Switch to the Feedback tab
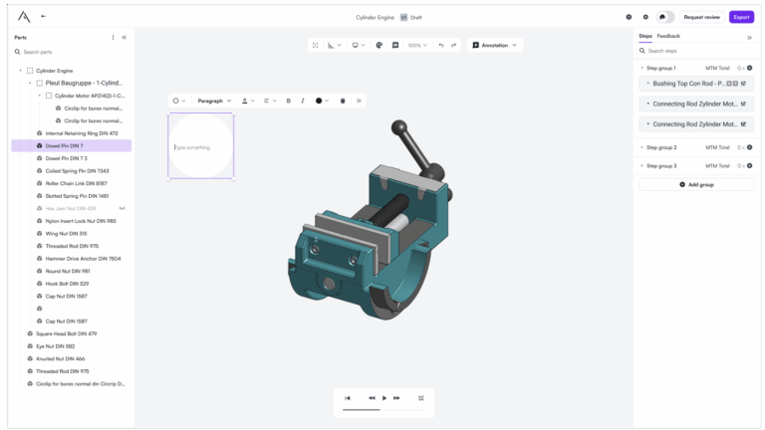Image resolution: width=765 pixels, height=430 pixels. click(668, 36)
